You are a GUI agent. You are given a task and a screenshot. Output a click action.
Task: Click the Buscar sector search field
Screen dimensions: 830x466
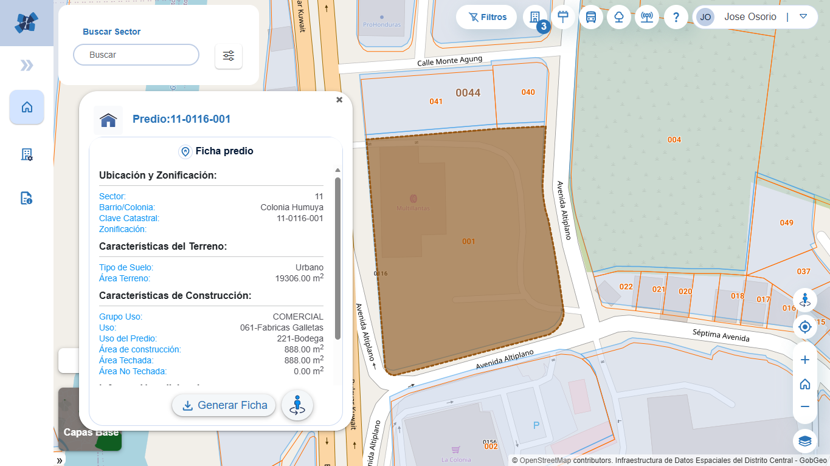point(136,55)
